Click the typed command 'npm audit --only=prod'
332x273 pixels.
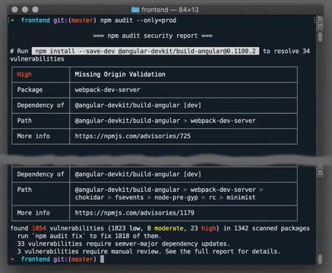point(138,20)
